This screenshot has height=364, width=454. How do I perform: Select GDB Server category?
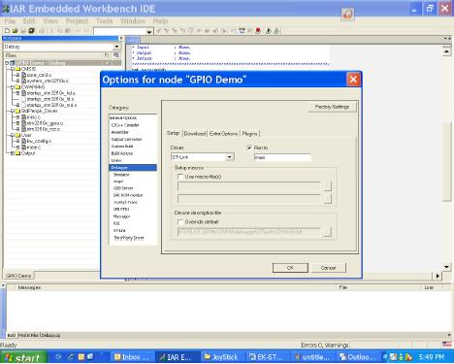(x=123, y=188)
